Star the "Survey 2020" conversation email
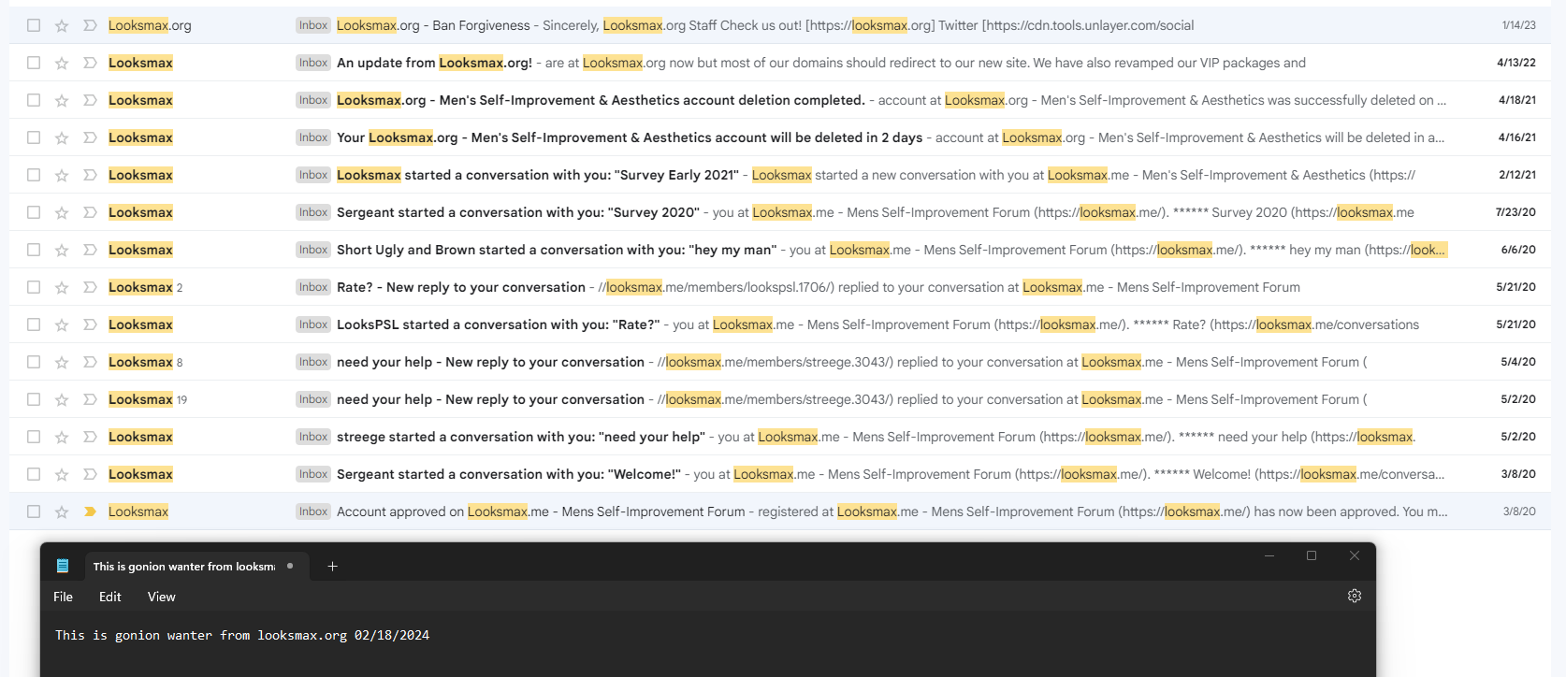Viewport: 1566px width, 677px height. [x=62, y=212]
